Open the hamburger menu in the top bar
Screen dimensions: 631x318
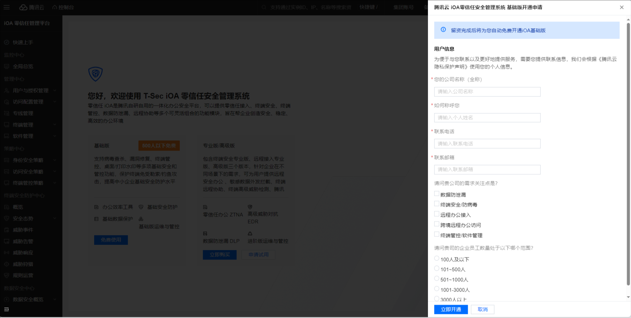7,7
